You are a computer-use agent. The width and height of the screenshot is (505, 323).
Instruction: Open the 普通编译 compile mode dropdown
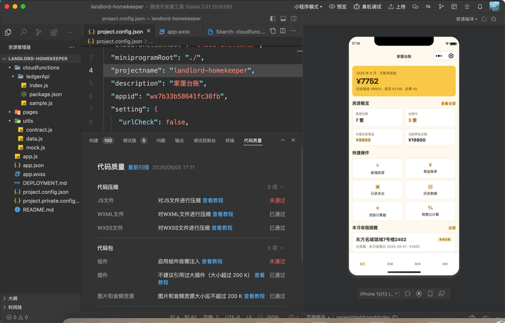pyautogui.click(x=466, y=20)
